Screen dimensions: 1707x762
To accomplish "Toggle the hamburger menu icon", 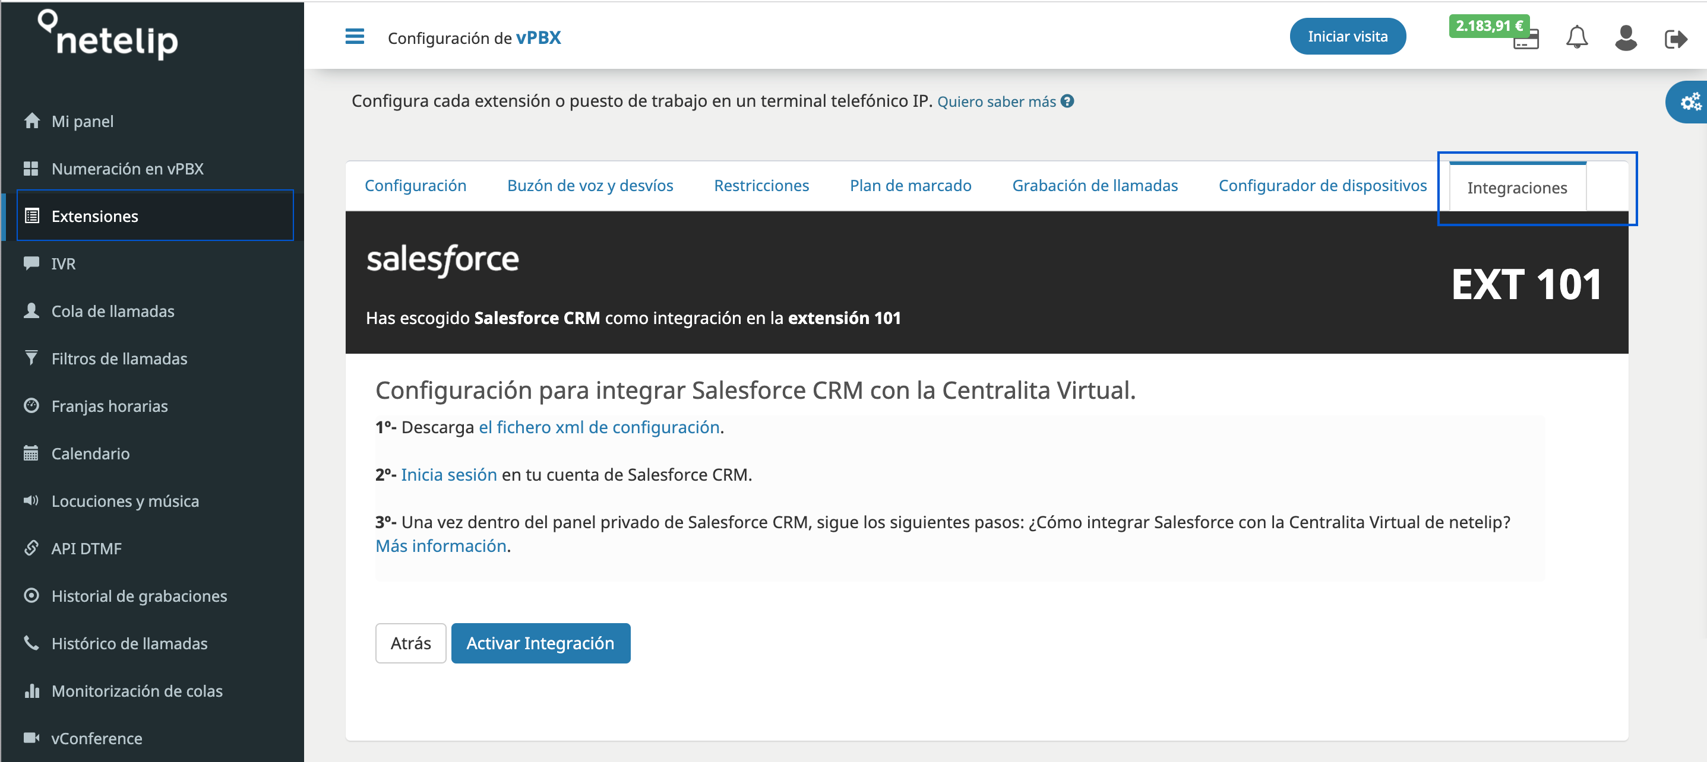I will pyautogui.click(x=355, y=36).
